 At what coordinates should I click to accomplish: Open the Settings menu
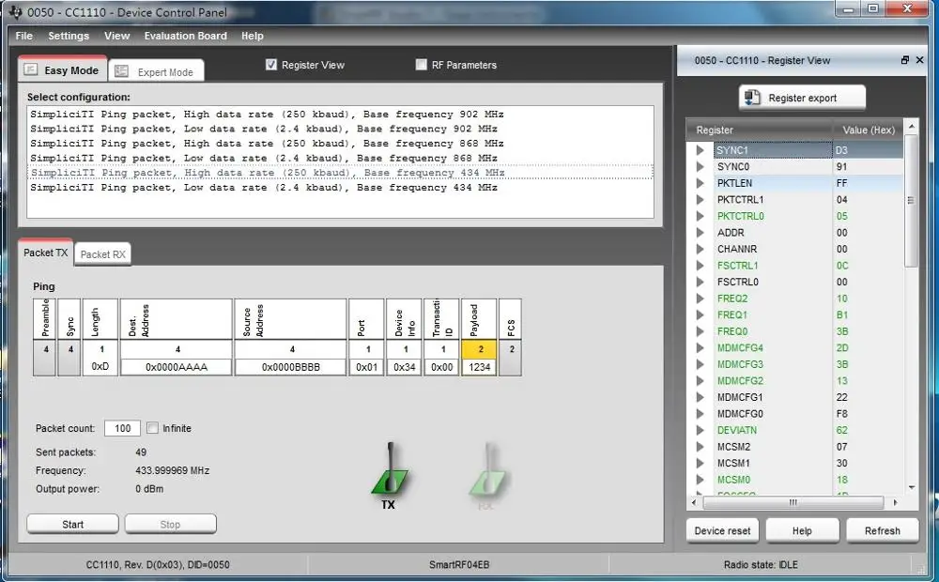click(x=69, y=36)
